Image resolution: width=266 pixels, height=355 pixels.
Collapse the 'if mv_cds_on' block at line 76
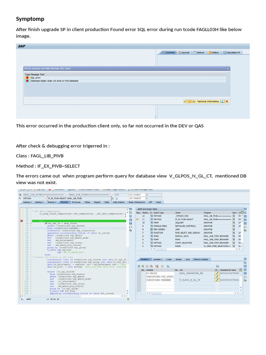31,223
